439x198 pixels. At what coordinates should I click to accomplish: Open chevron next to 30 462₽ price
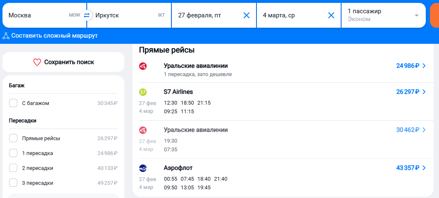(424, 130)
